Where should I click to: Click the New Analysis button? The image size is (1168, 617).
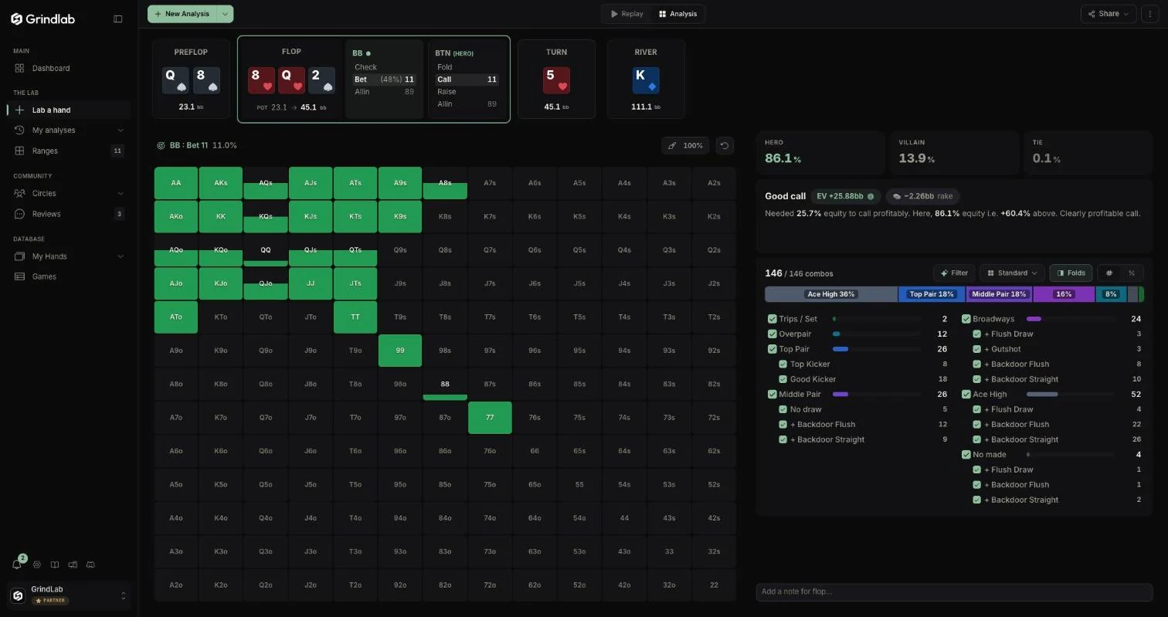click(x=182, y=14)
